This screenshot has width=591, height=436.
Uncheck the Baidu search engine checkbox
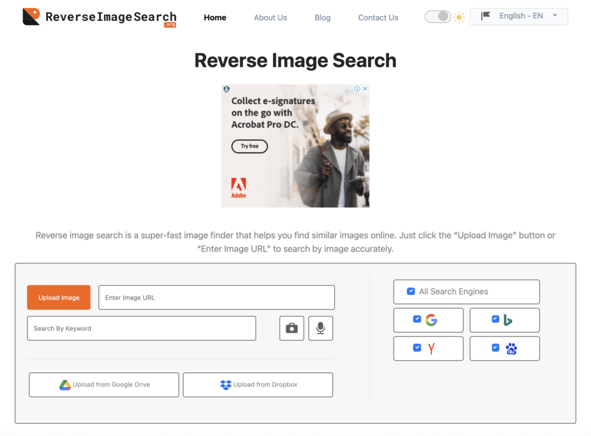(495, 348)
